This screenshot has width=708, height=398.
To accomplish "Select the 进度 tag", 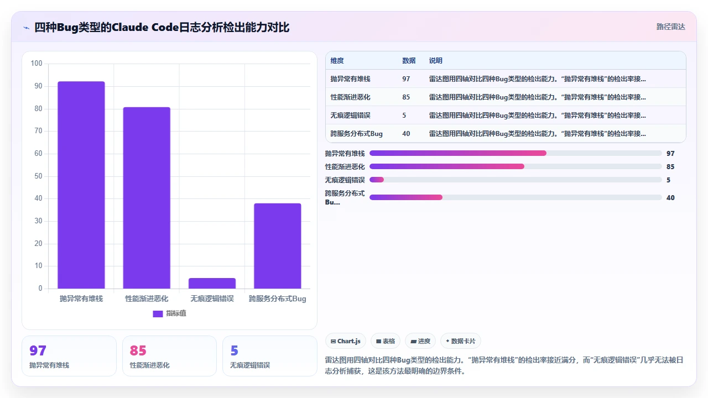I will [420, 341].
